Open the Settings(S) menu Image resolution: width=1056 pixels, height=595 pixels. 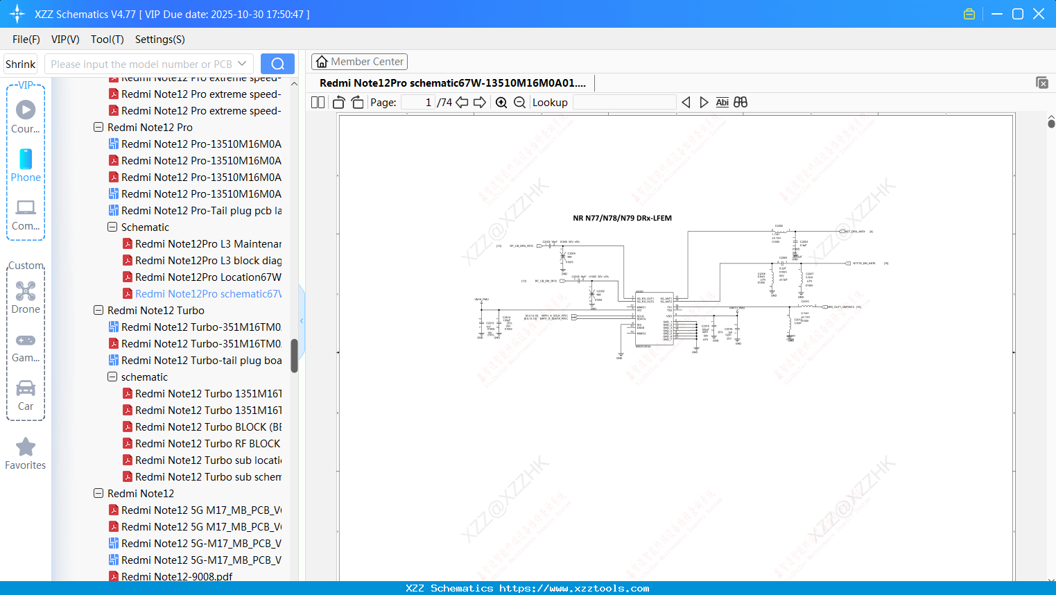(x=159, y=40)
